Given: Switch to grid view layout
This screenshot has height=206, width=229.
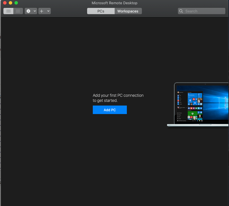Looking at the screenshot, I should [9, 11].
